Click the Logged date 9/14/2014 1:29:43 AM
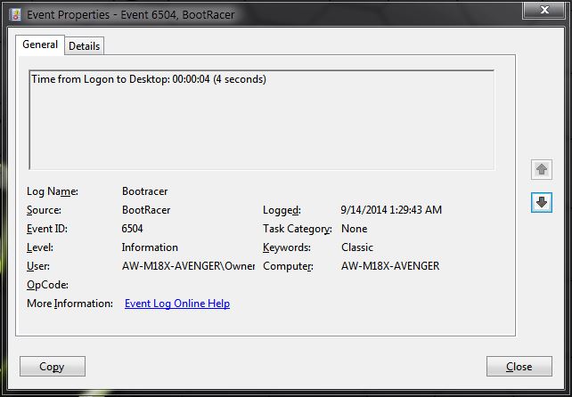The image size is (572, 397). 391,210
